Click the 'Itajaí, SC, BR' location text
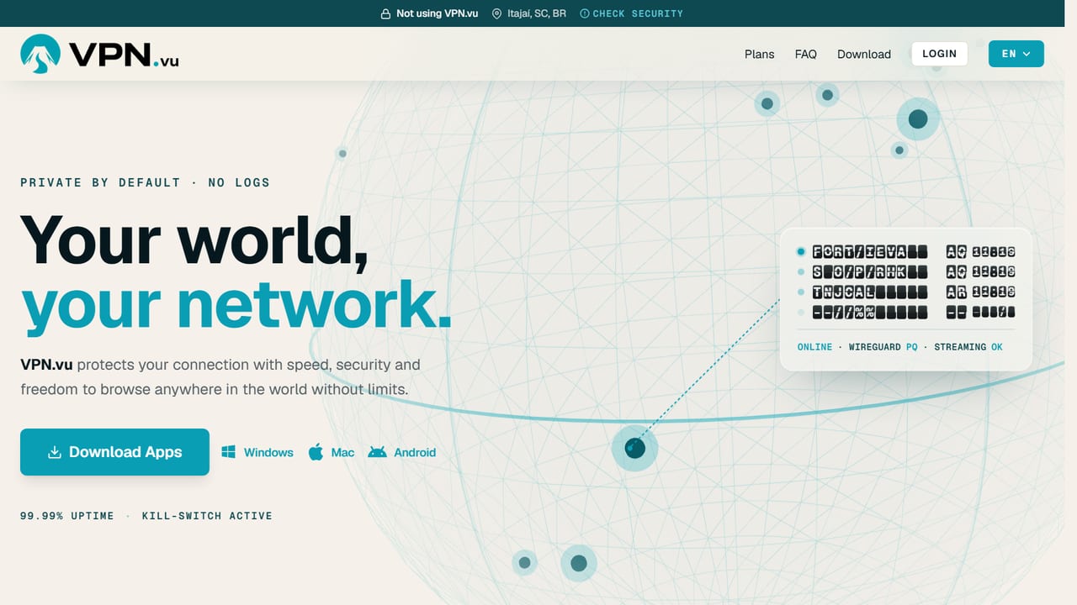This screenshot has height=605, width=1077. pyautogui.click(x=535, y=14)
